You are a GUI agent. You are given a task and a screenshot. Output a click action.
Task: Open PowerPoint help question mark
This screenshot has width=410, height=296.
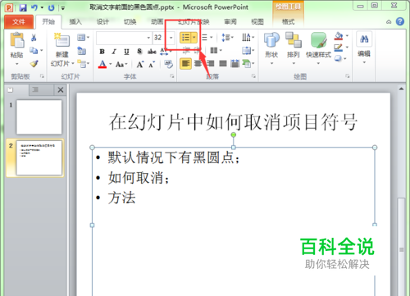point(400,21)
